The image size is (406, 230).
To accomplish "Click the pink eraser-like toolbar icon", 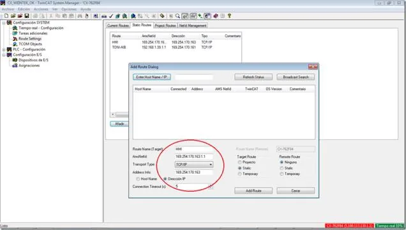I will 216,16.
